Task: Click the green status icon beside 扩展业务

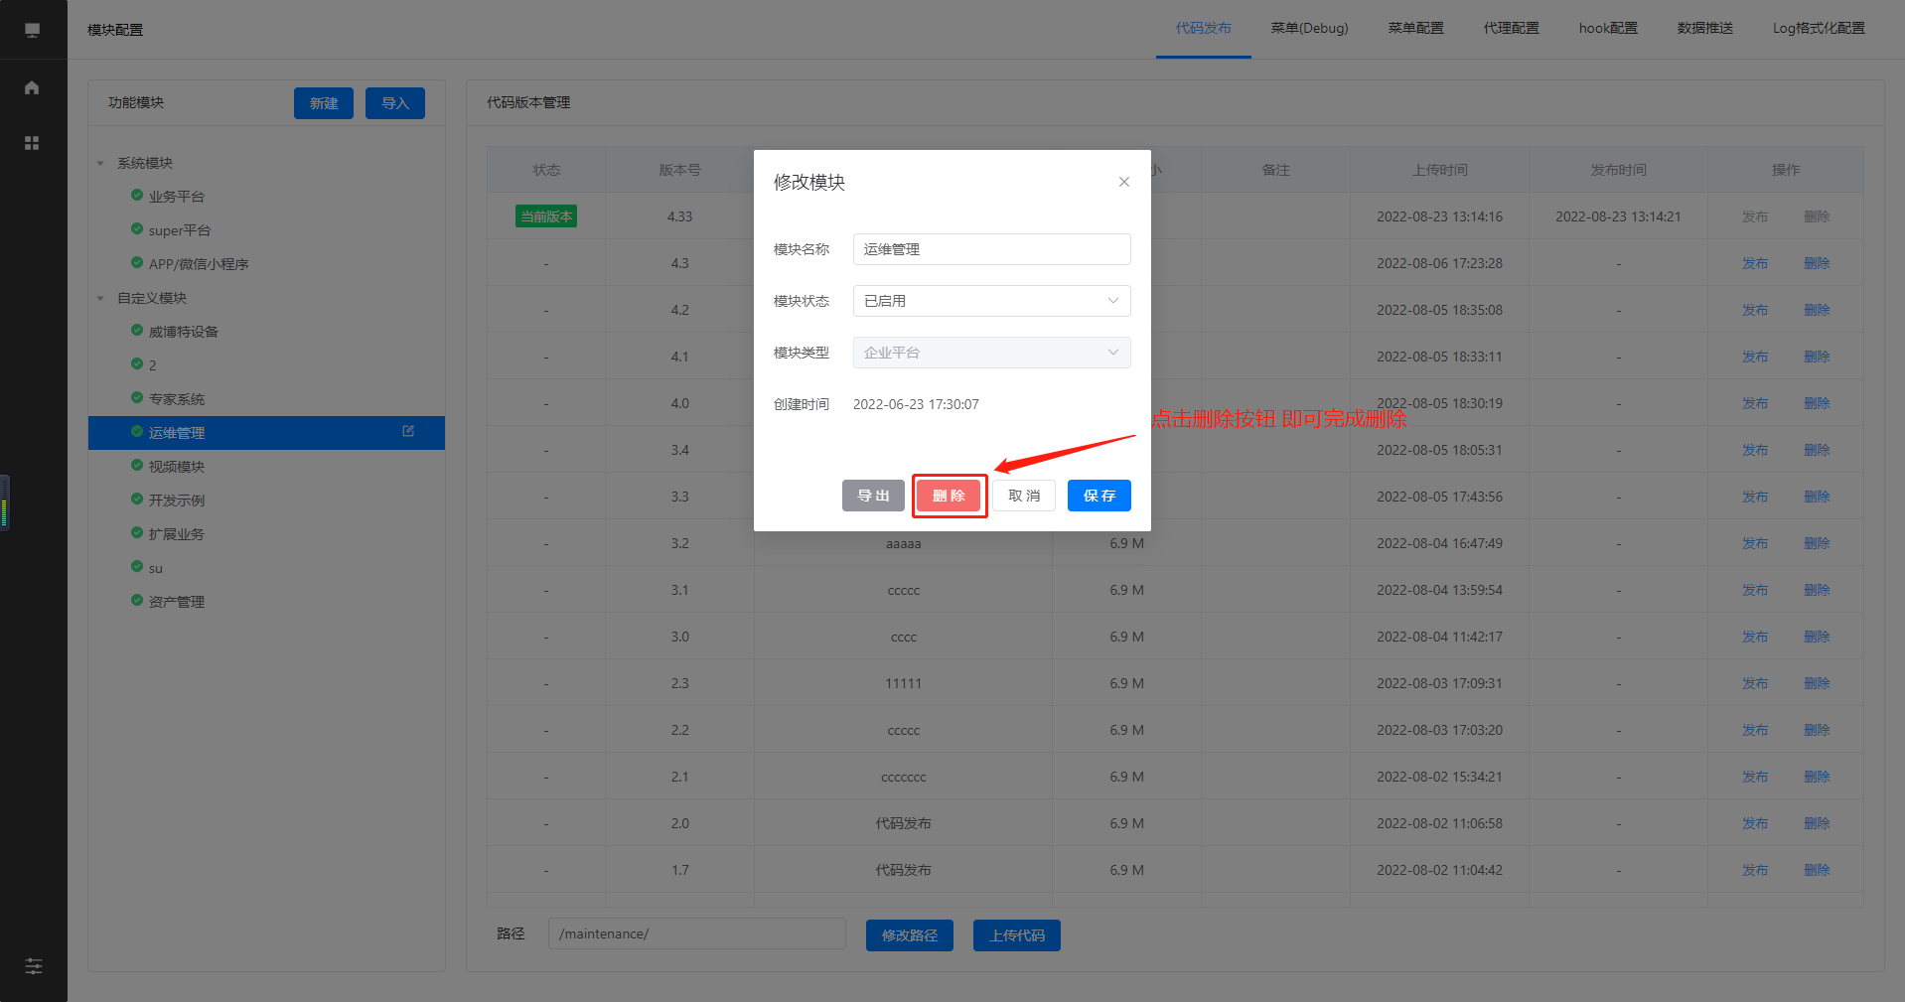Action: click(x=137, y=533)
